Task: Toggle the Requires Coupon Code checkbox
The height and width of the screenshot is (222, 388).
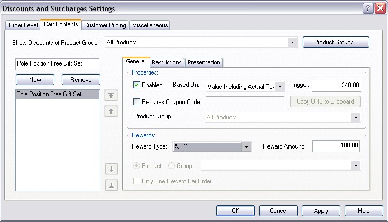Action: click(136, 102)
